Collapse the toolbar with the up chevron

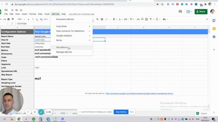tap(207, 19)
